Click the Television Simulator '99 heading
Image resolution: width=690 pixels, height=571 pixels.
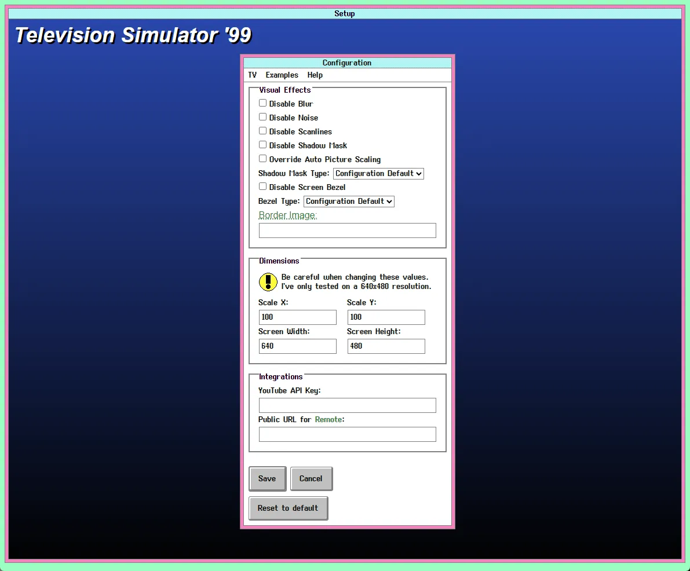point(133,36)
